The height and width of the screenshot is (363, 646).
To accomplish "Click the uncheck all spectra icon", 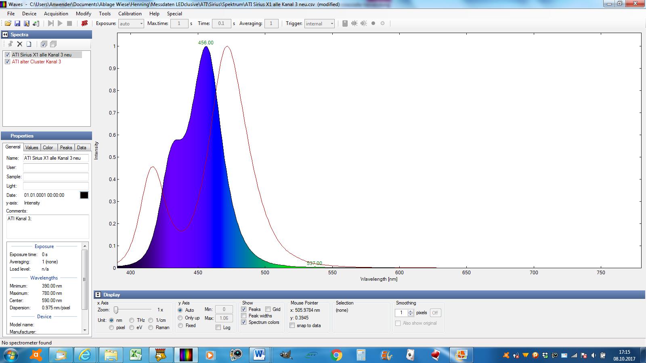I will (x=53, y=44).
